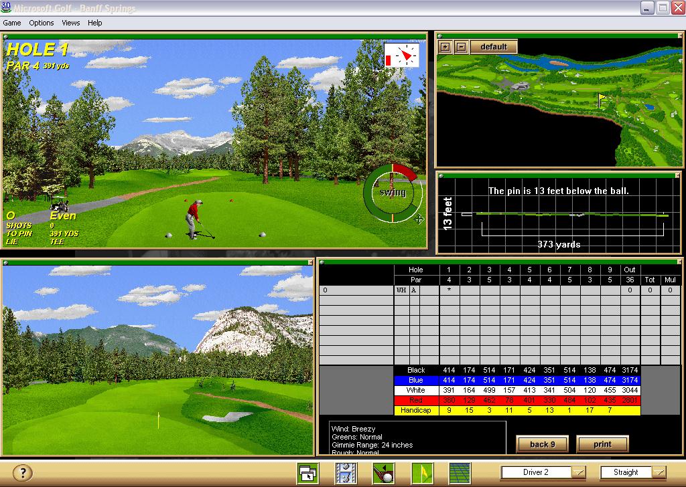686x487 pixels.
Task: Click the Red tee row label
Action: pyautogui.click(x=415, y=400)
